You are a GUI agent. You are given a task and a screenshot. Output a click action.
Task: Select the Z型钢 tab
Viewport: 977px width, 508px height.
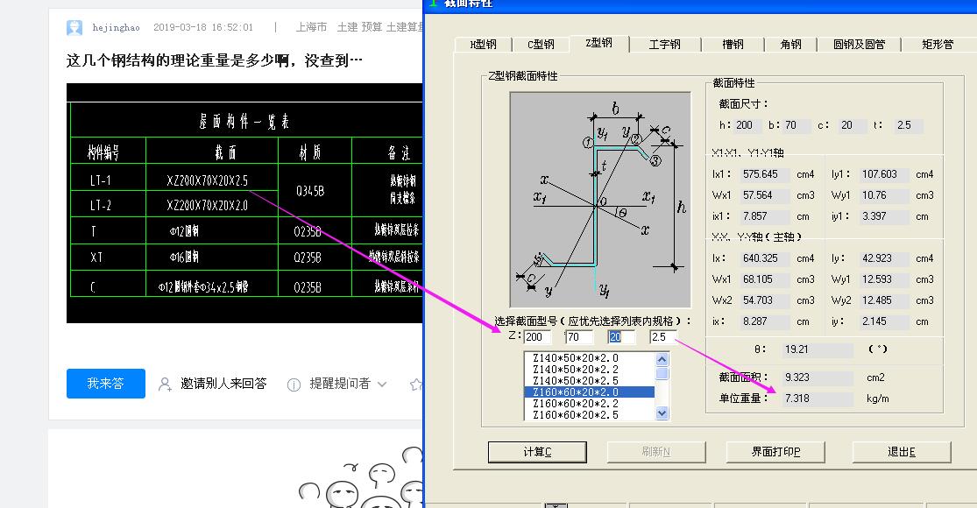click(598, 42)
